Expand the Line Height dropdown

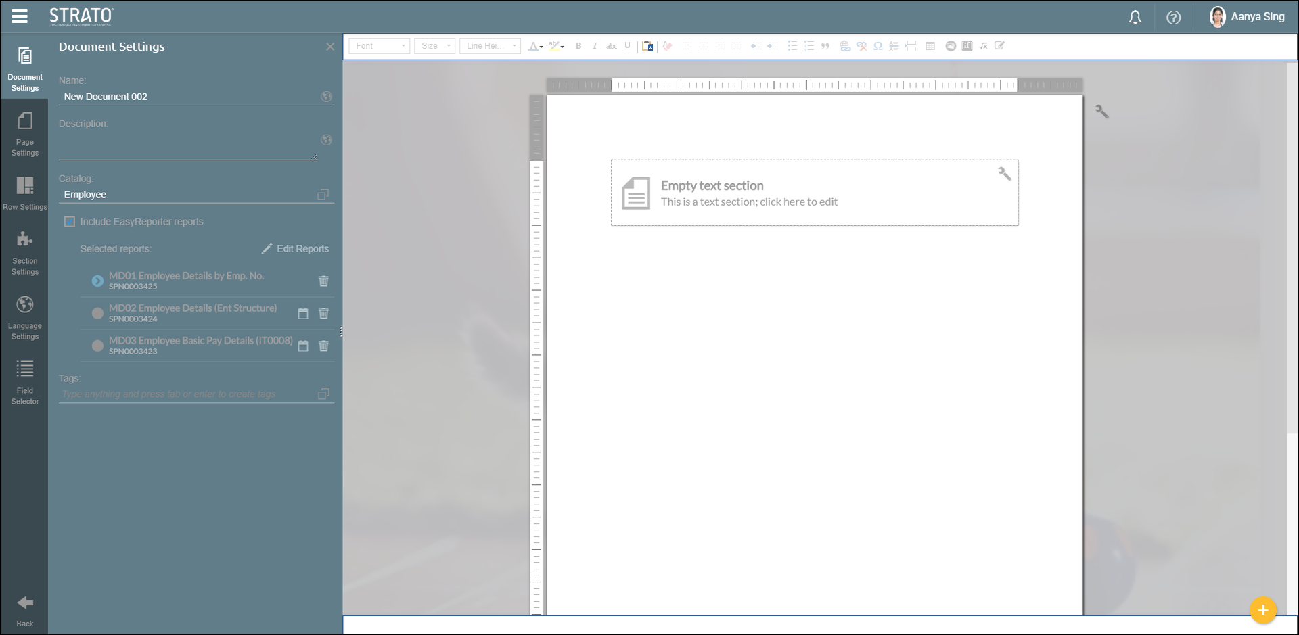490,46
